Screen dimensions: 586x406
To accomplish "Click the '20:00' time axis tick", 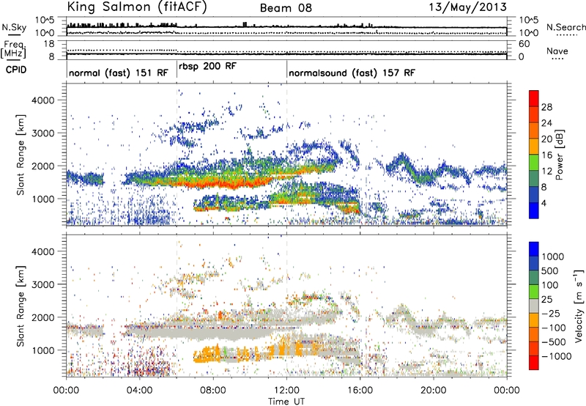I will 434,390.
